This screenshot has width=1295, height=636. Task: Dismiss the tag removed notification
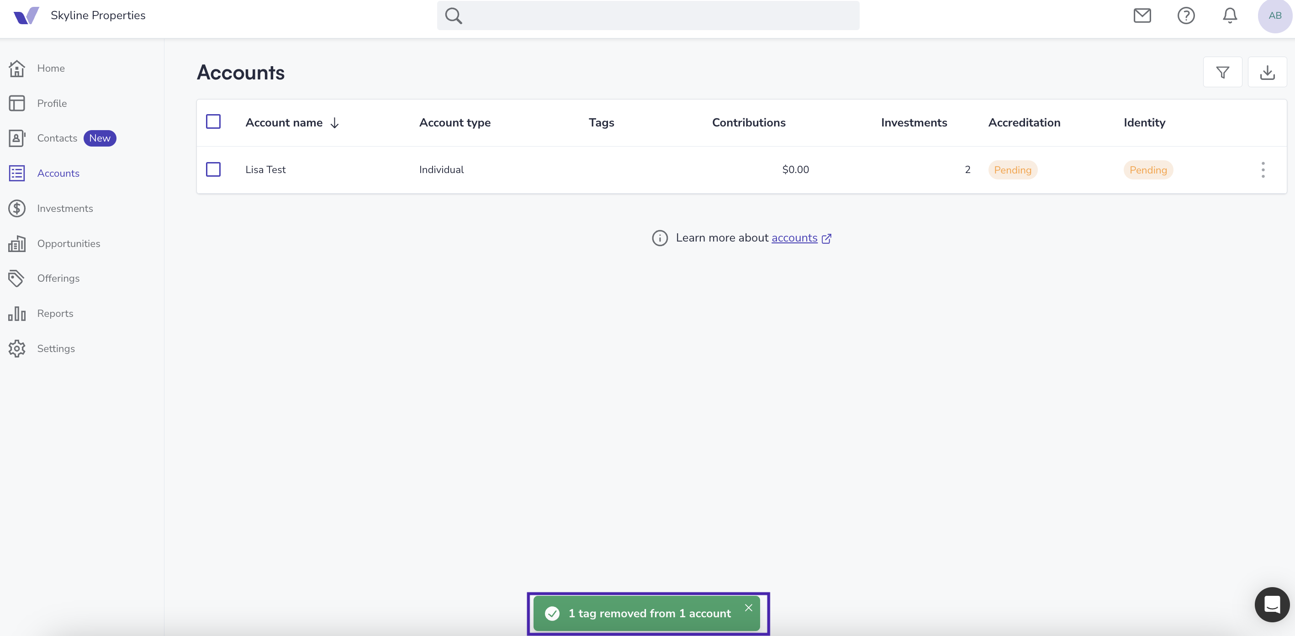(x=749, y=608)
